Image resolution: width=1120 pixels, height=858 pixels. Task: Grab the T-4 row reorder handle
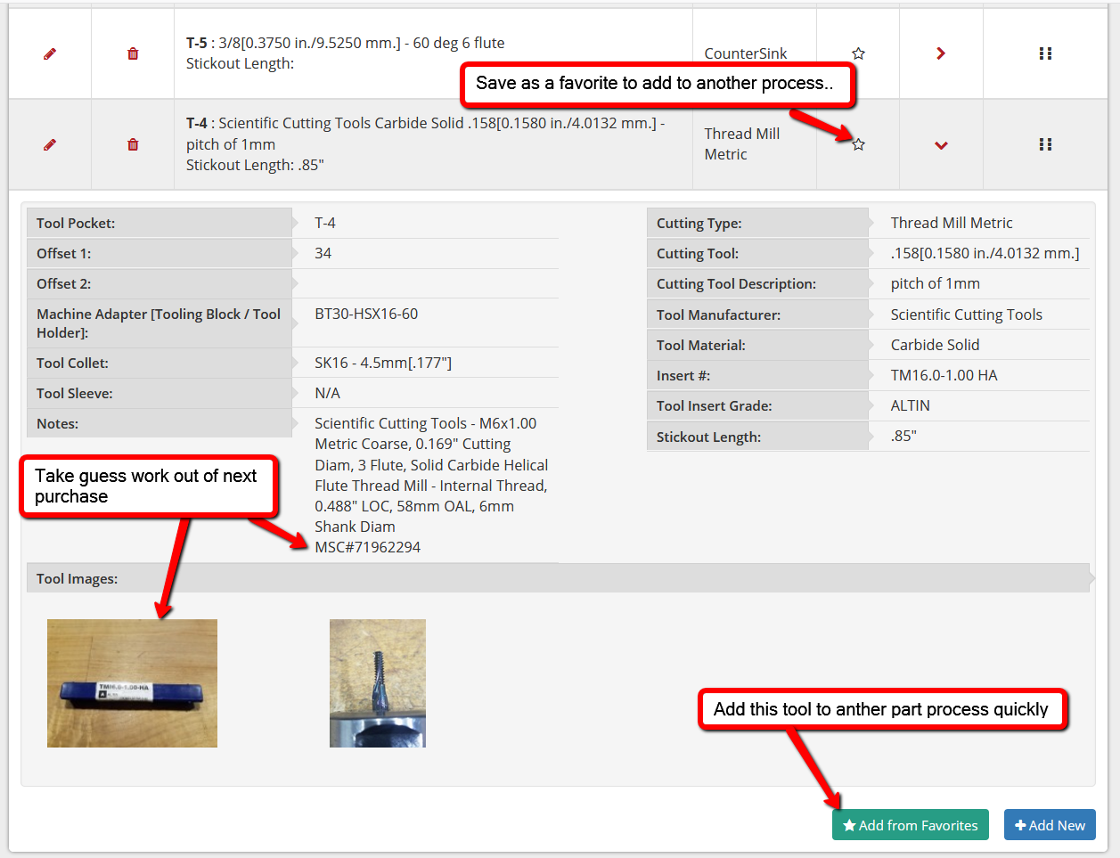coord(1045,144)
